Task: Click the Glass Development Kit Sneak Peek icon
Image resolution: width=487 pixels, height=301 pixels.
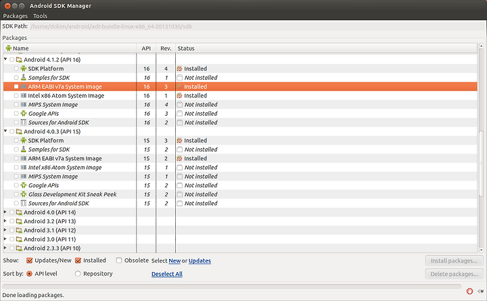Action: (x=23, y=194)
